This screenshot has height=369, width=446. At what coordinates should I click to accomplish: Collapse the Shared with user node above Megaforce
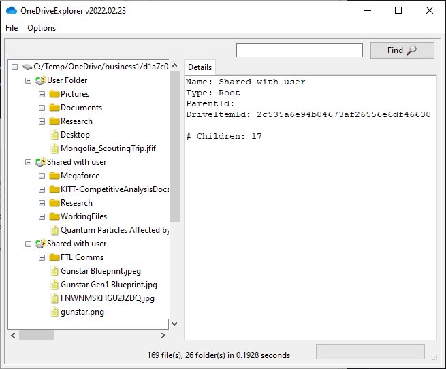28,163
